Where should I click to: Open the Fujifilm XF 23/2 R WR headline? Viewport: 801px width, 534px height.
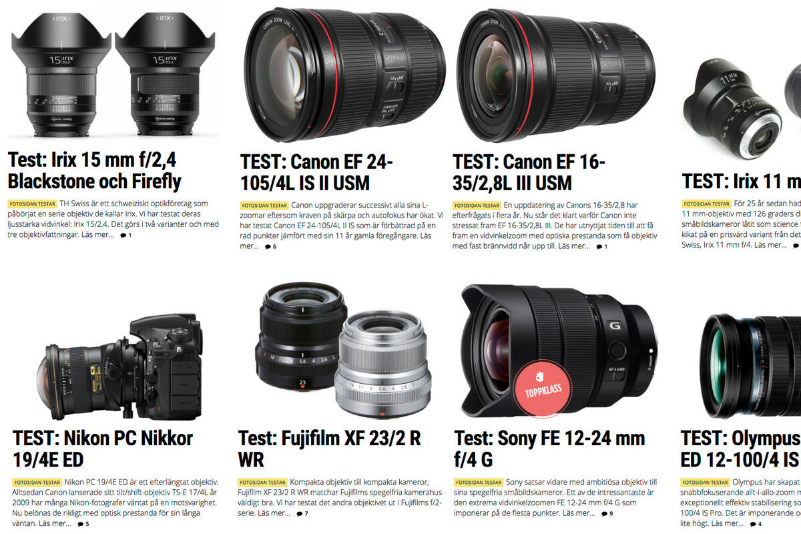330,449
